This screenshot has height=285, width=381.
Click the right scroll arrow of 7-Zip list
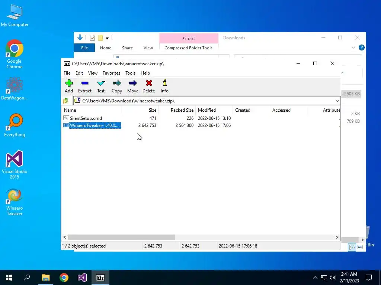pos(337,237)
